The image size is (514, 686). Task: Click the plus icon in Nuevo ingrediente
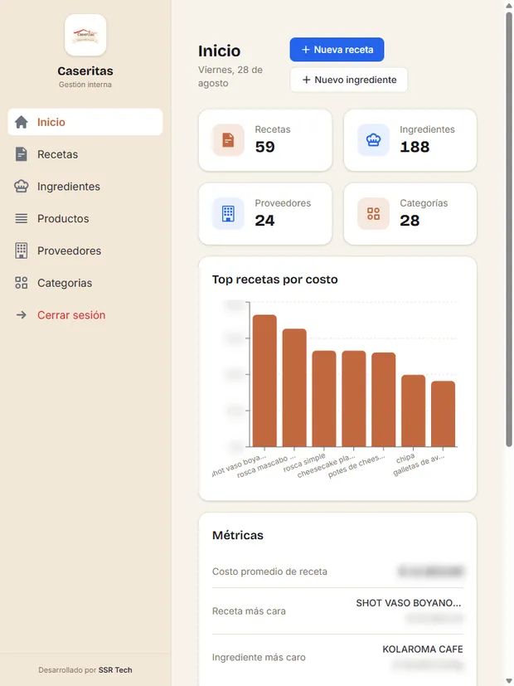(307, 80)
